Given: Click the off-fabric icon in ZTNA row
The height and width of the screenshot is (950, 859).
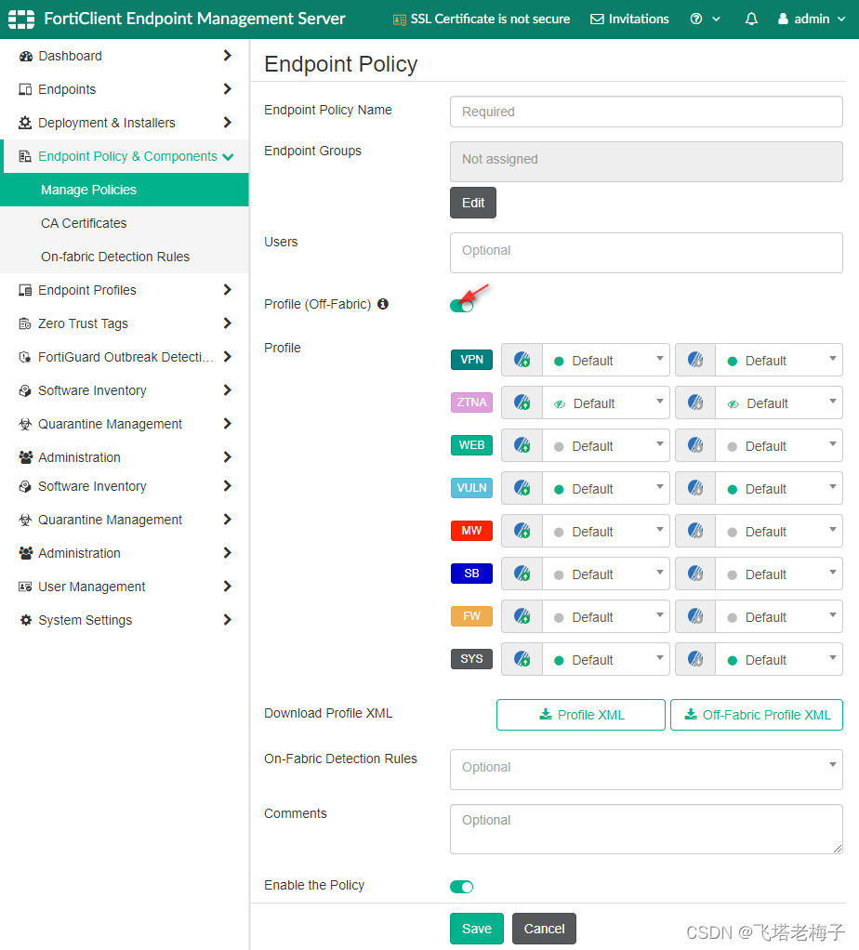Looking at the screenshot, I should pos(695,402).
